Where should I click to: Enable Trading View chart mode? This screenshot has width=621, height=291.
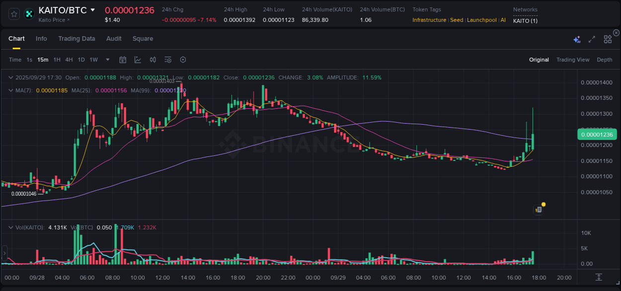573,60
